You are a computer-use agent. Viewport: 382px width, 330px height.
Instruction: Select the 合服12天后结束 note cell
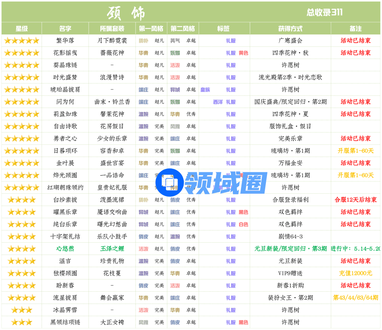355,200
